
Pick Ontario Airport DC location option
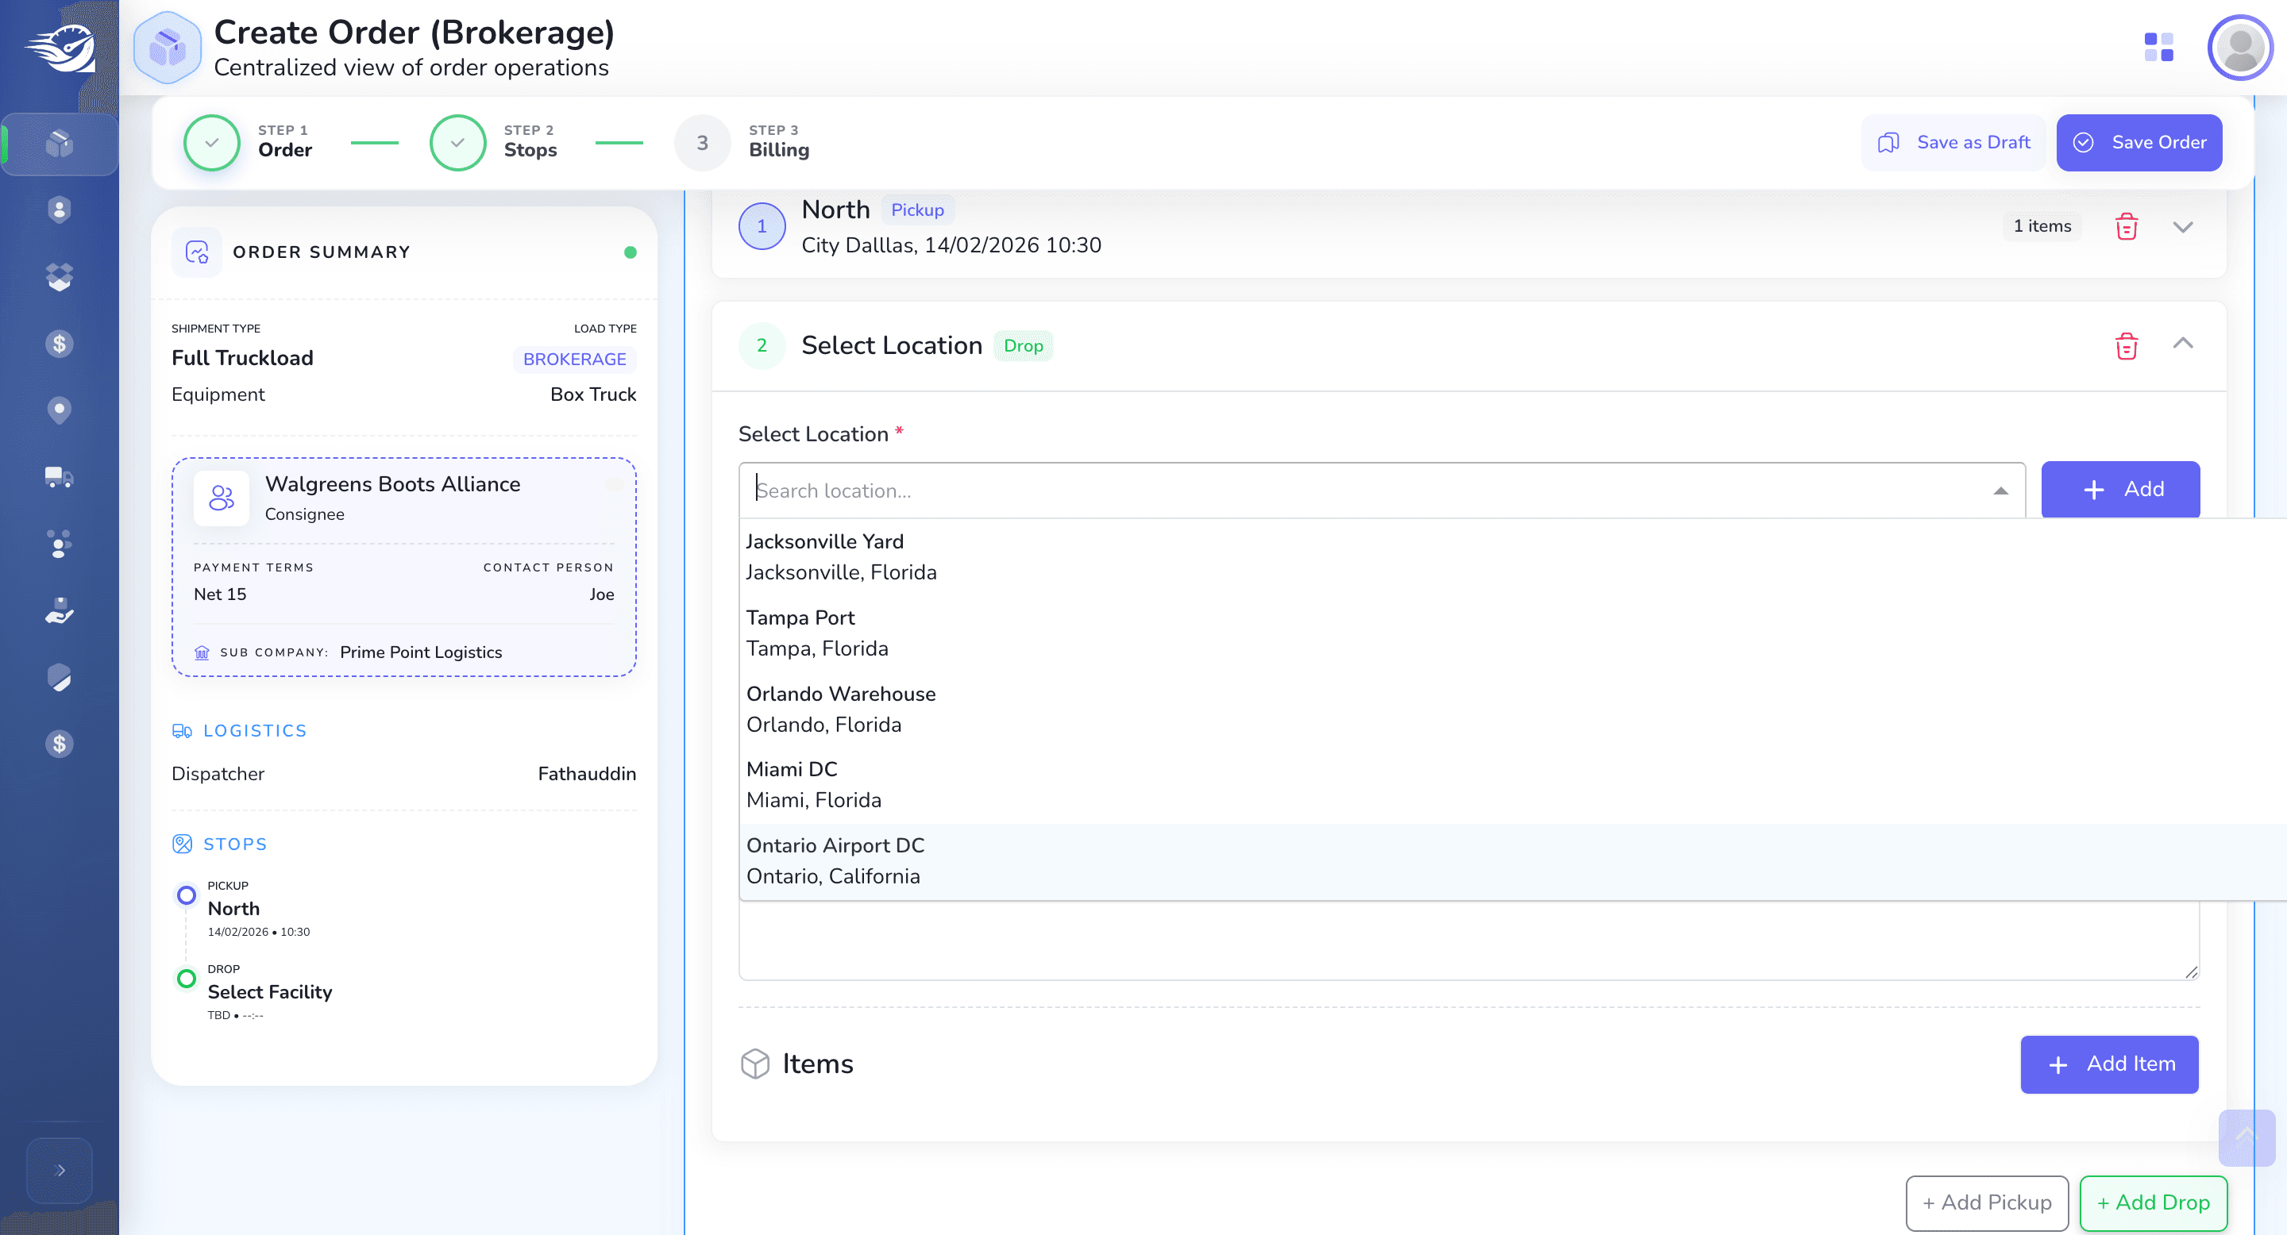(1512, 861)
